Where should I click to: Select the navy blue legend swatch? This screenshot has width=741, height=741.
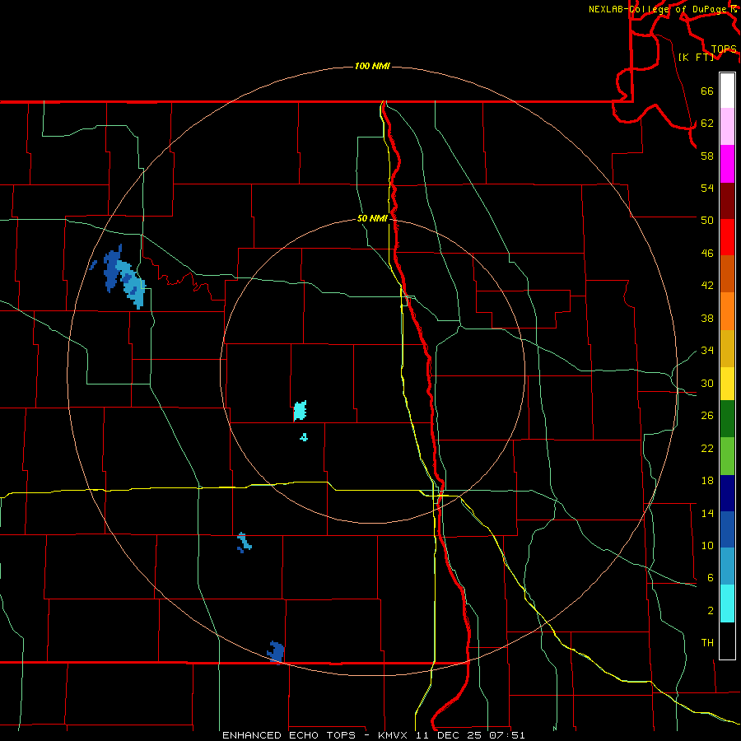tap(727, 493)
